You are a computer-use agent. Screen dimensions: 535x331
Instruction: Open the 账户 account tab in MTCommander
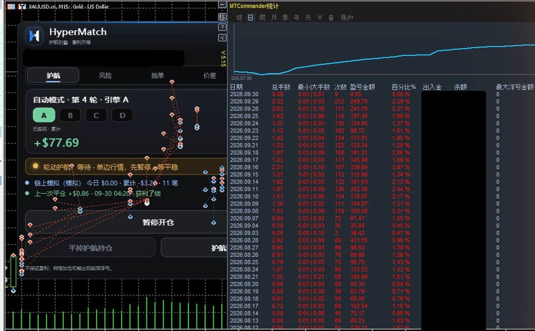click(x=347, y=18)
